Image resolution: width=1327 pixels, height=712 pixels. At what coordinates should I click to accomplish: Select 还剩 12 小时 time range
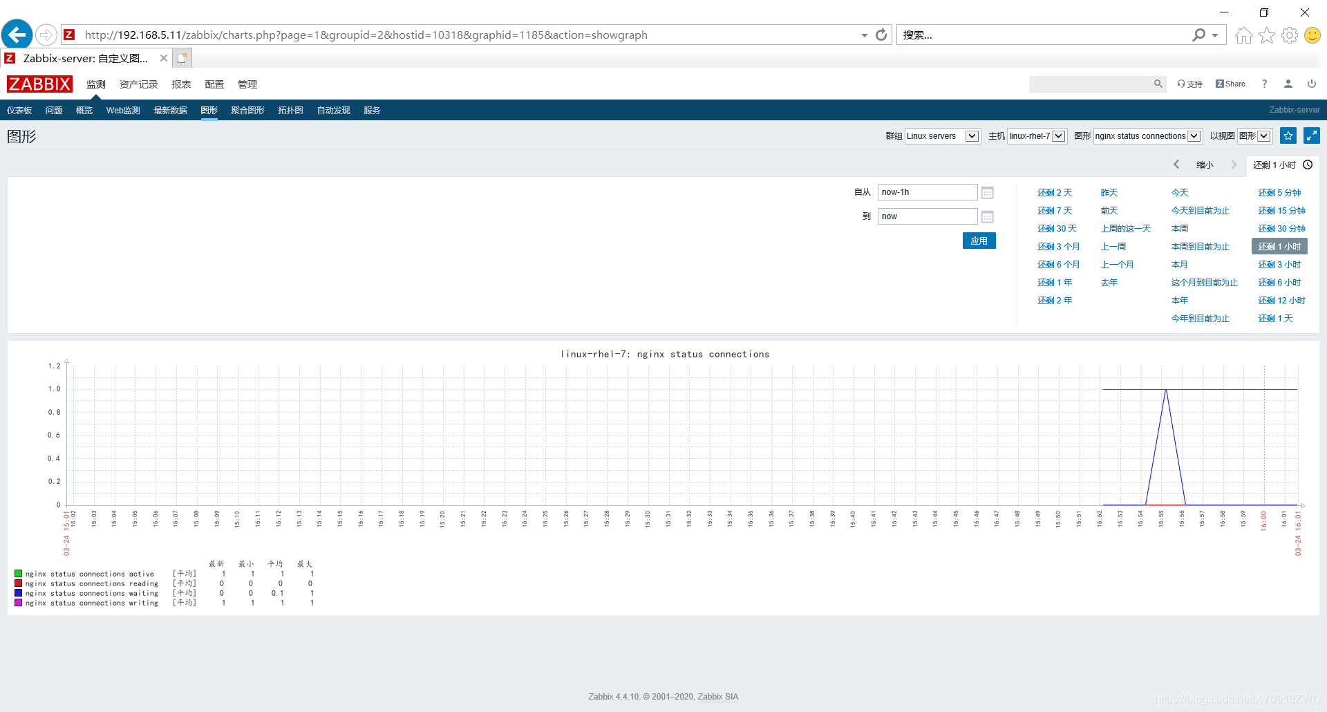click(1281, 301)
